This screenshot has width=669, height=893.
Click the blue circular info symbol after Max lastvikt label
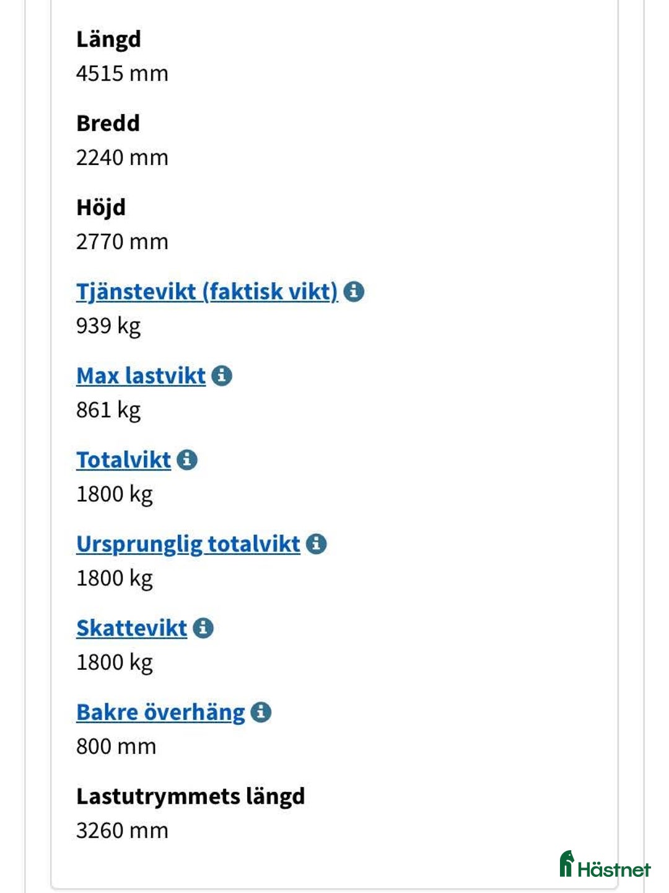pyautogui.click(x=223, y=376)
